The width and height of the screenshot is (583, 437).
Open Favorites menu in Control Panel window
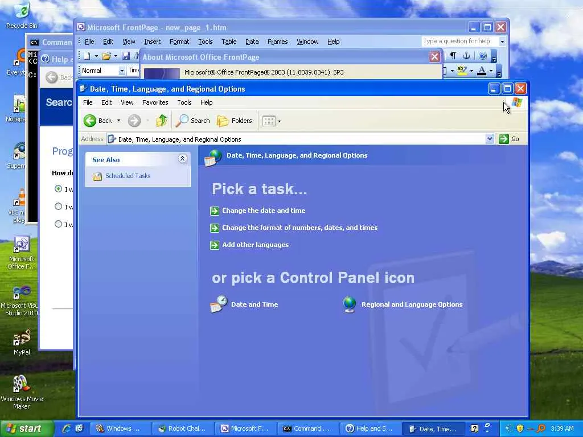(155, 102)
